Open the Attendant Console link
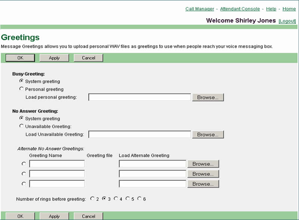The width and height of the screenshot is (299, 220). coord(240,9)
